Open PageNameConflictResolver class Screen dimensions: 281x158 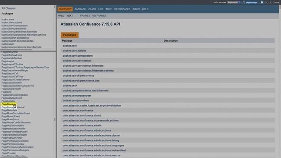coord(16,122)
